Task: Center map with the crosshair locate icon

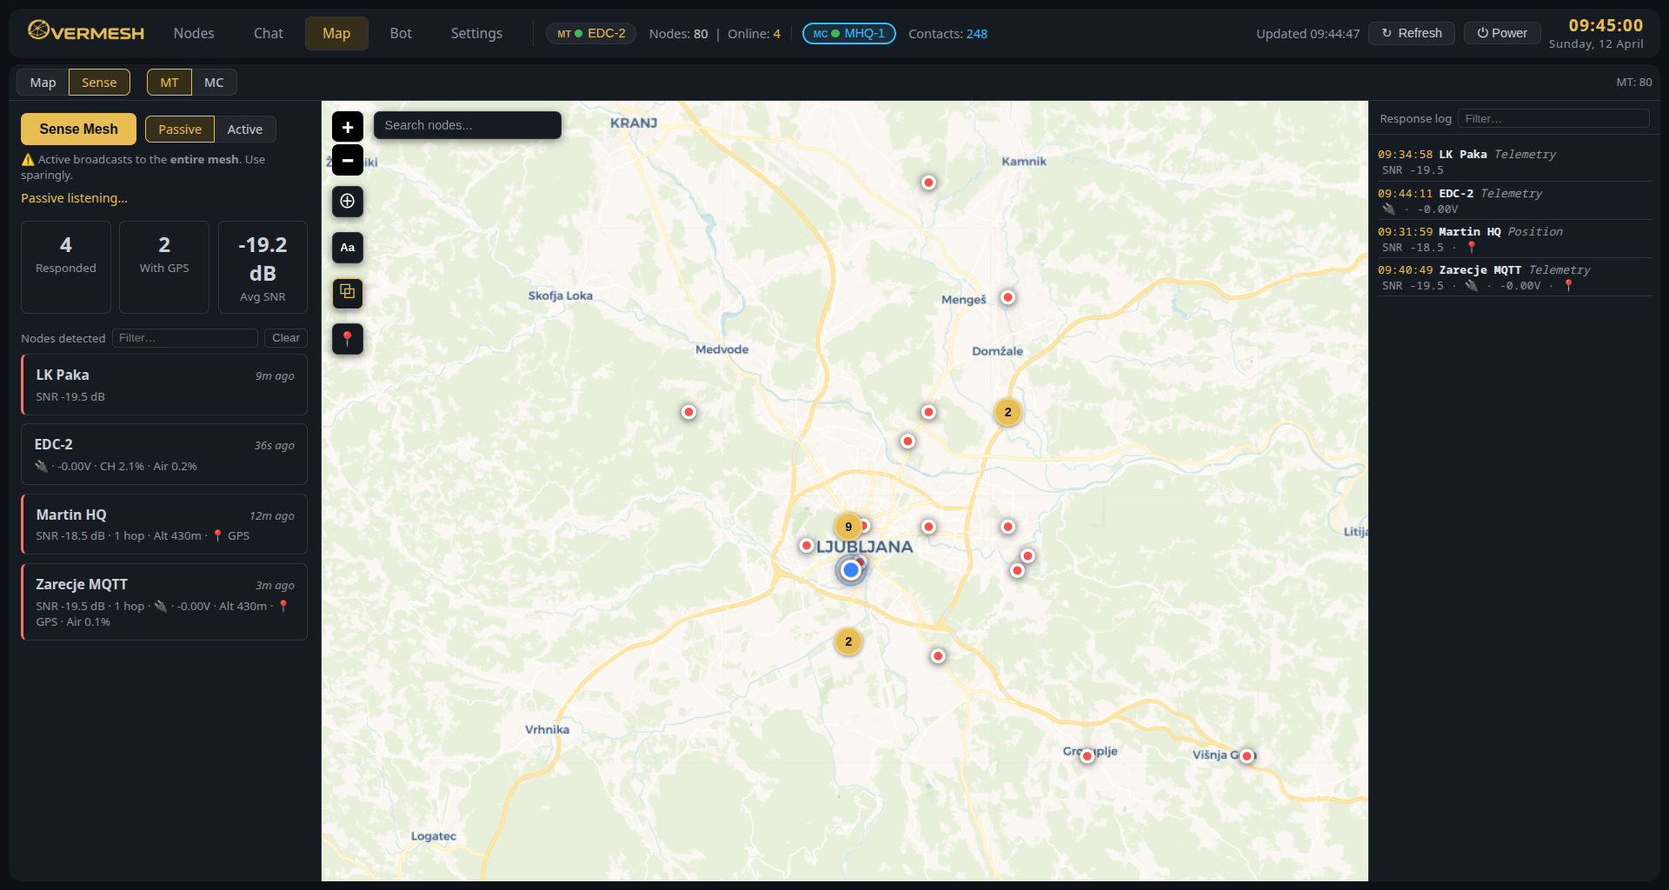Action: pos(347,201)
